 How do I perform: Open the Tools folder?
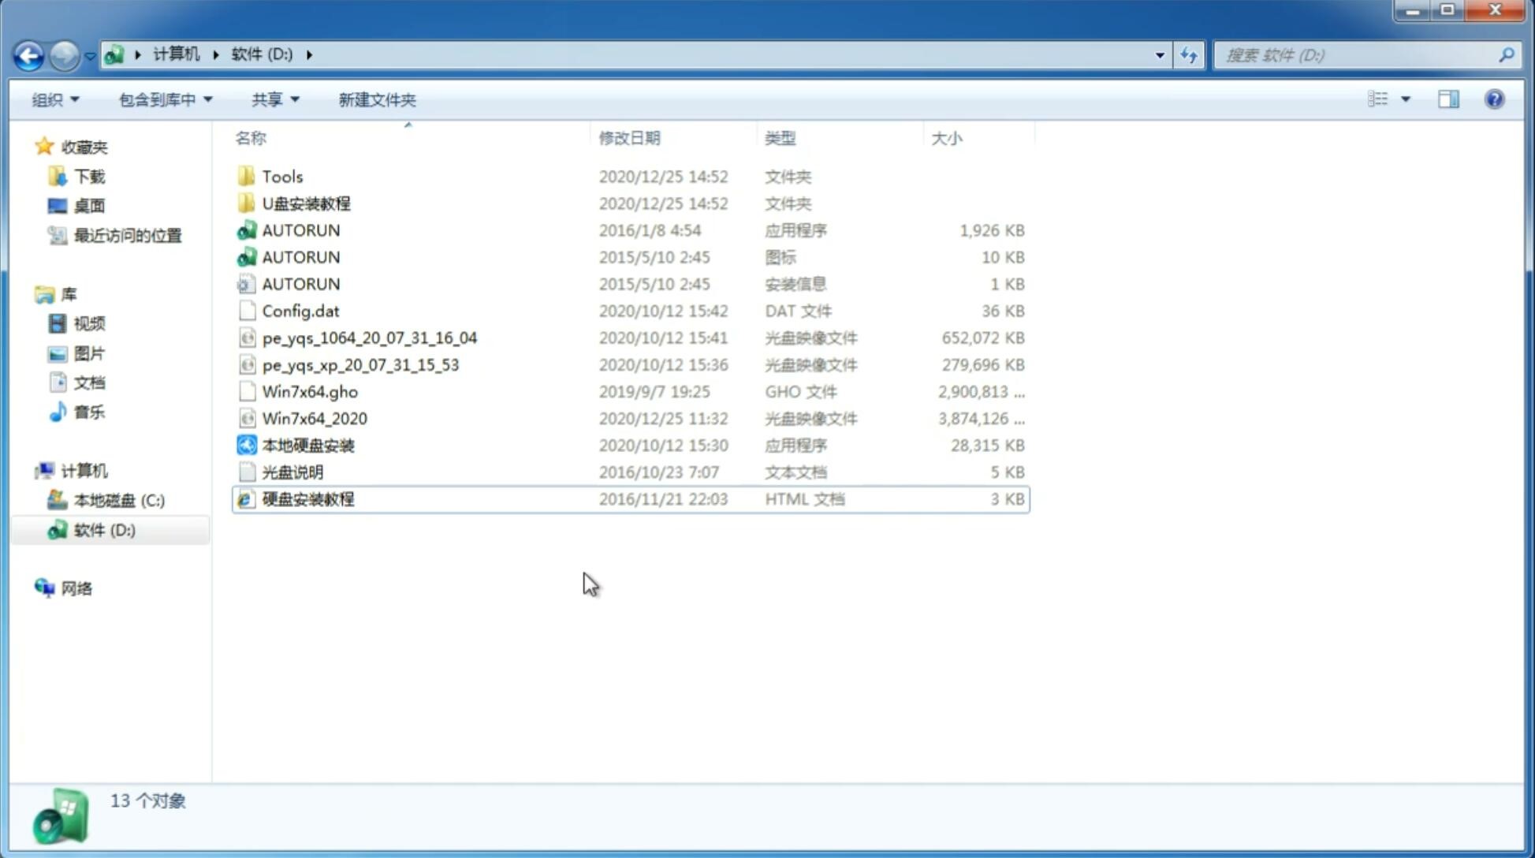[282, 176]
